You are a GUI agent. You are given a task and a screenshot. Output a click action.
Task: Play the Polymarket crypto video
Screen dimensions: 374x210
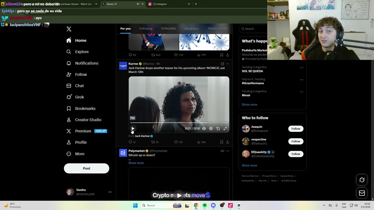(x=179, y=195)
